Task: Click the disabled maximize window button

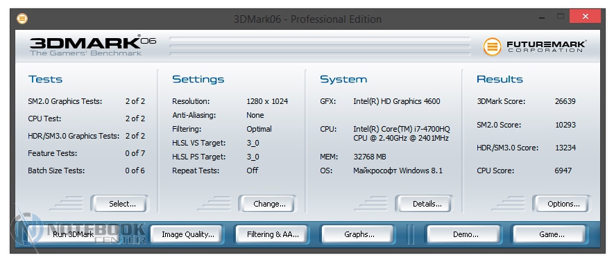Action: point(561,17)
